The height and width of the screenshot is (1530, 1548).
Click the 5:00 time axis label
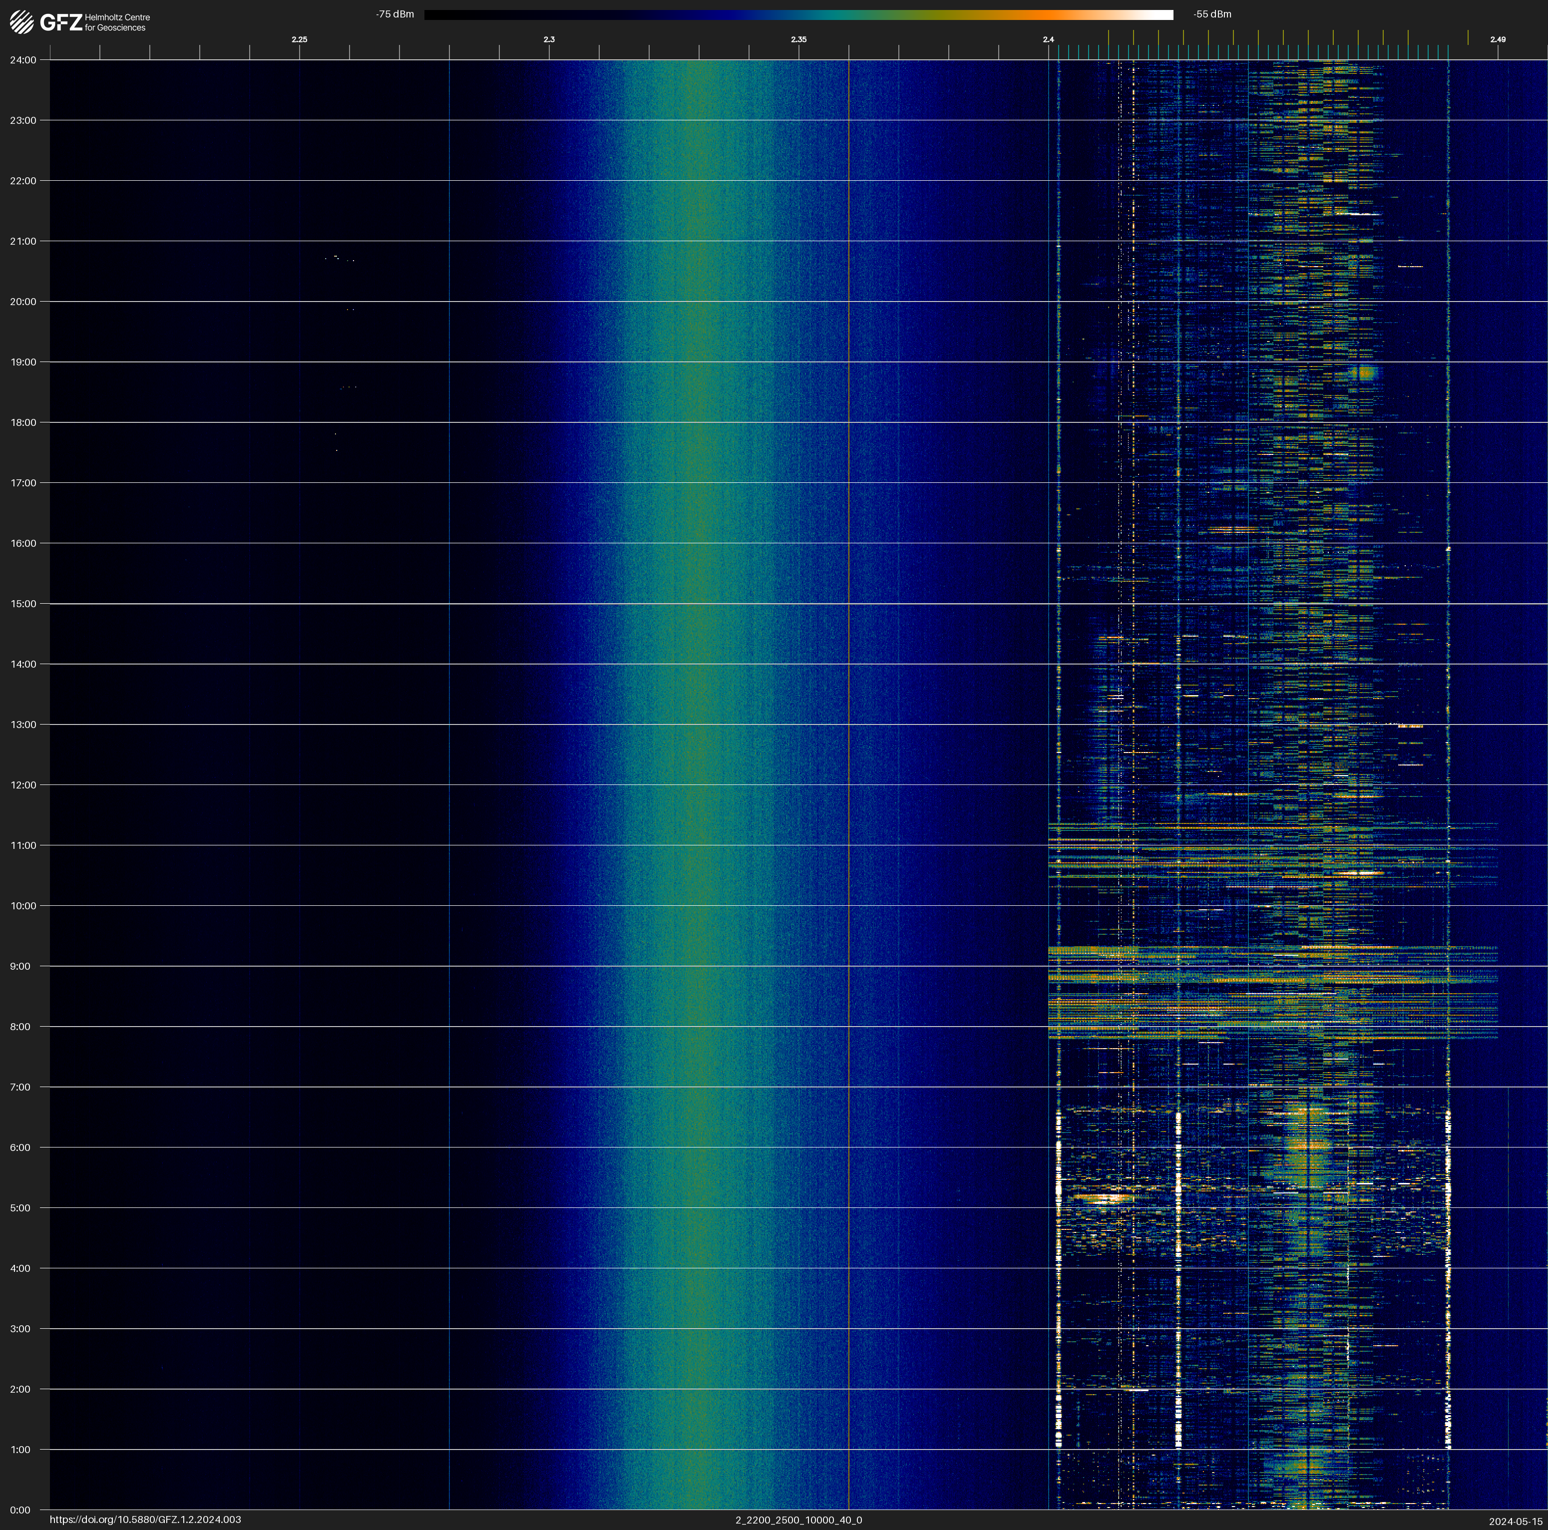[20, 1208]
